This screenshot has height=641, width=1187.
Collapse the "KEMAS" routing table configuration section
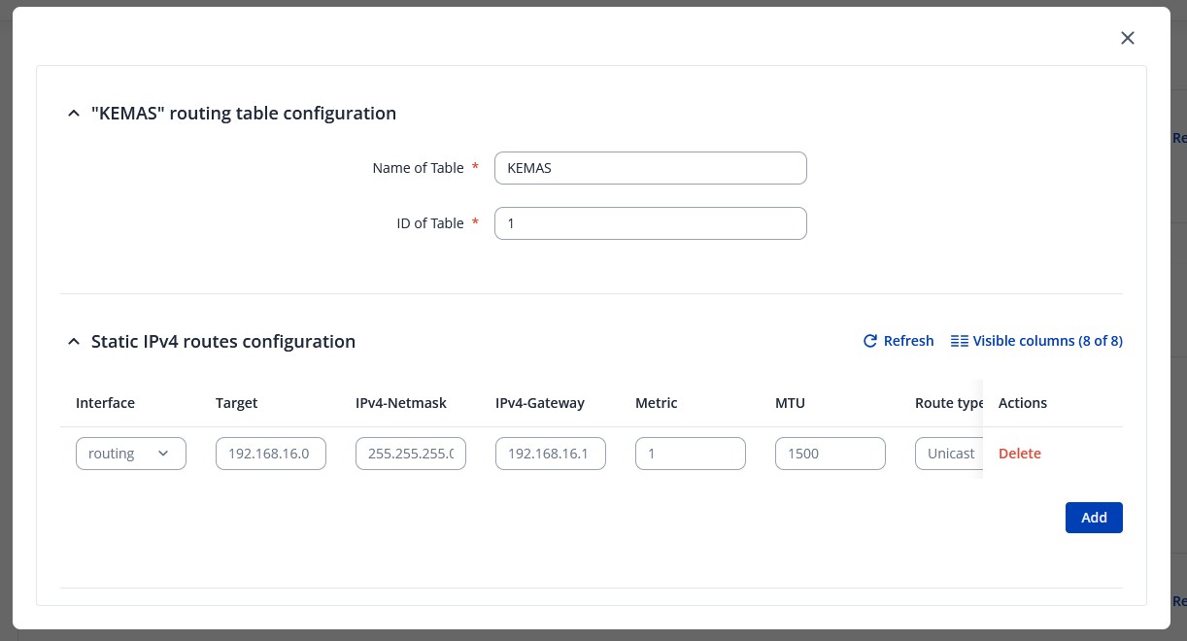click(73, 114)
